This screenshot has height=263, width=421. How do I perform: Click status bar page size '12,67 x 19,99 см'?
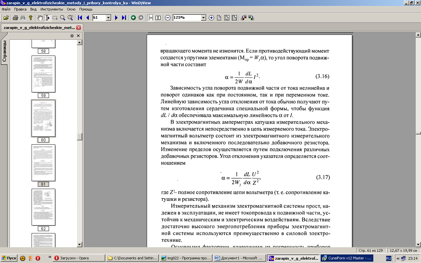(404, 250)
